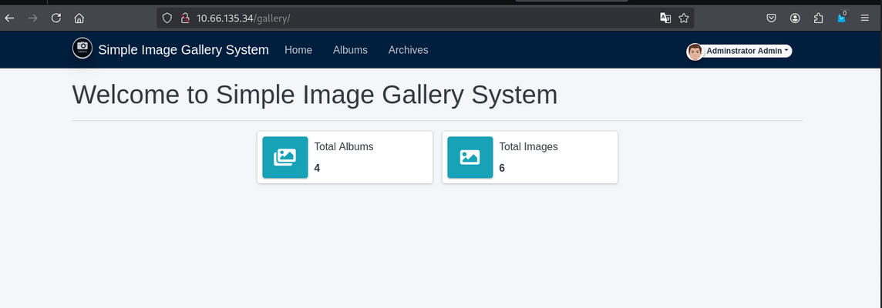Open the Firefox account profile icon
This screenshot has width=882, height=308.
click(x=795, y=18)
